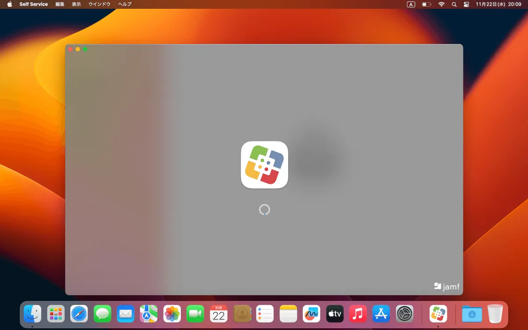Launch Safari from the Dock
528x330 pixels.
[x=79, y=314]
